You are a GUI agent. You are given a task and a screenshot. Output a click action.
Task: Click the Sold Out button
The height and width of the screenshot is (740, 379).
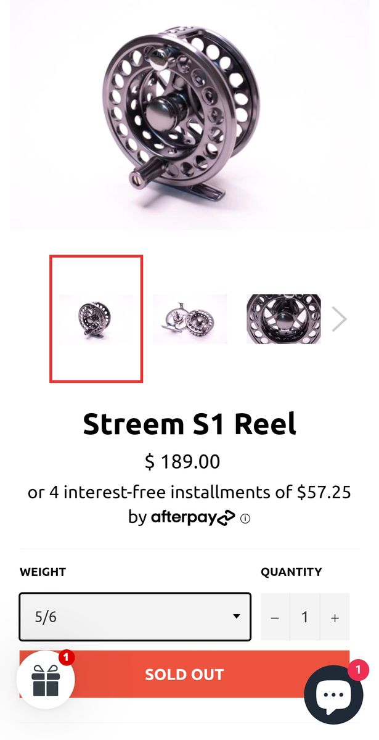coord(184,674)
